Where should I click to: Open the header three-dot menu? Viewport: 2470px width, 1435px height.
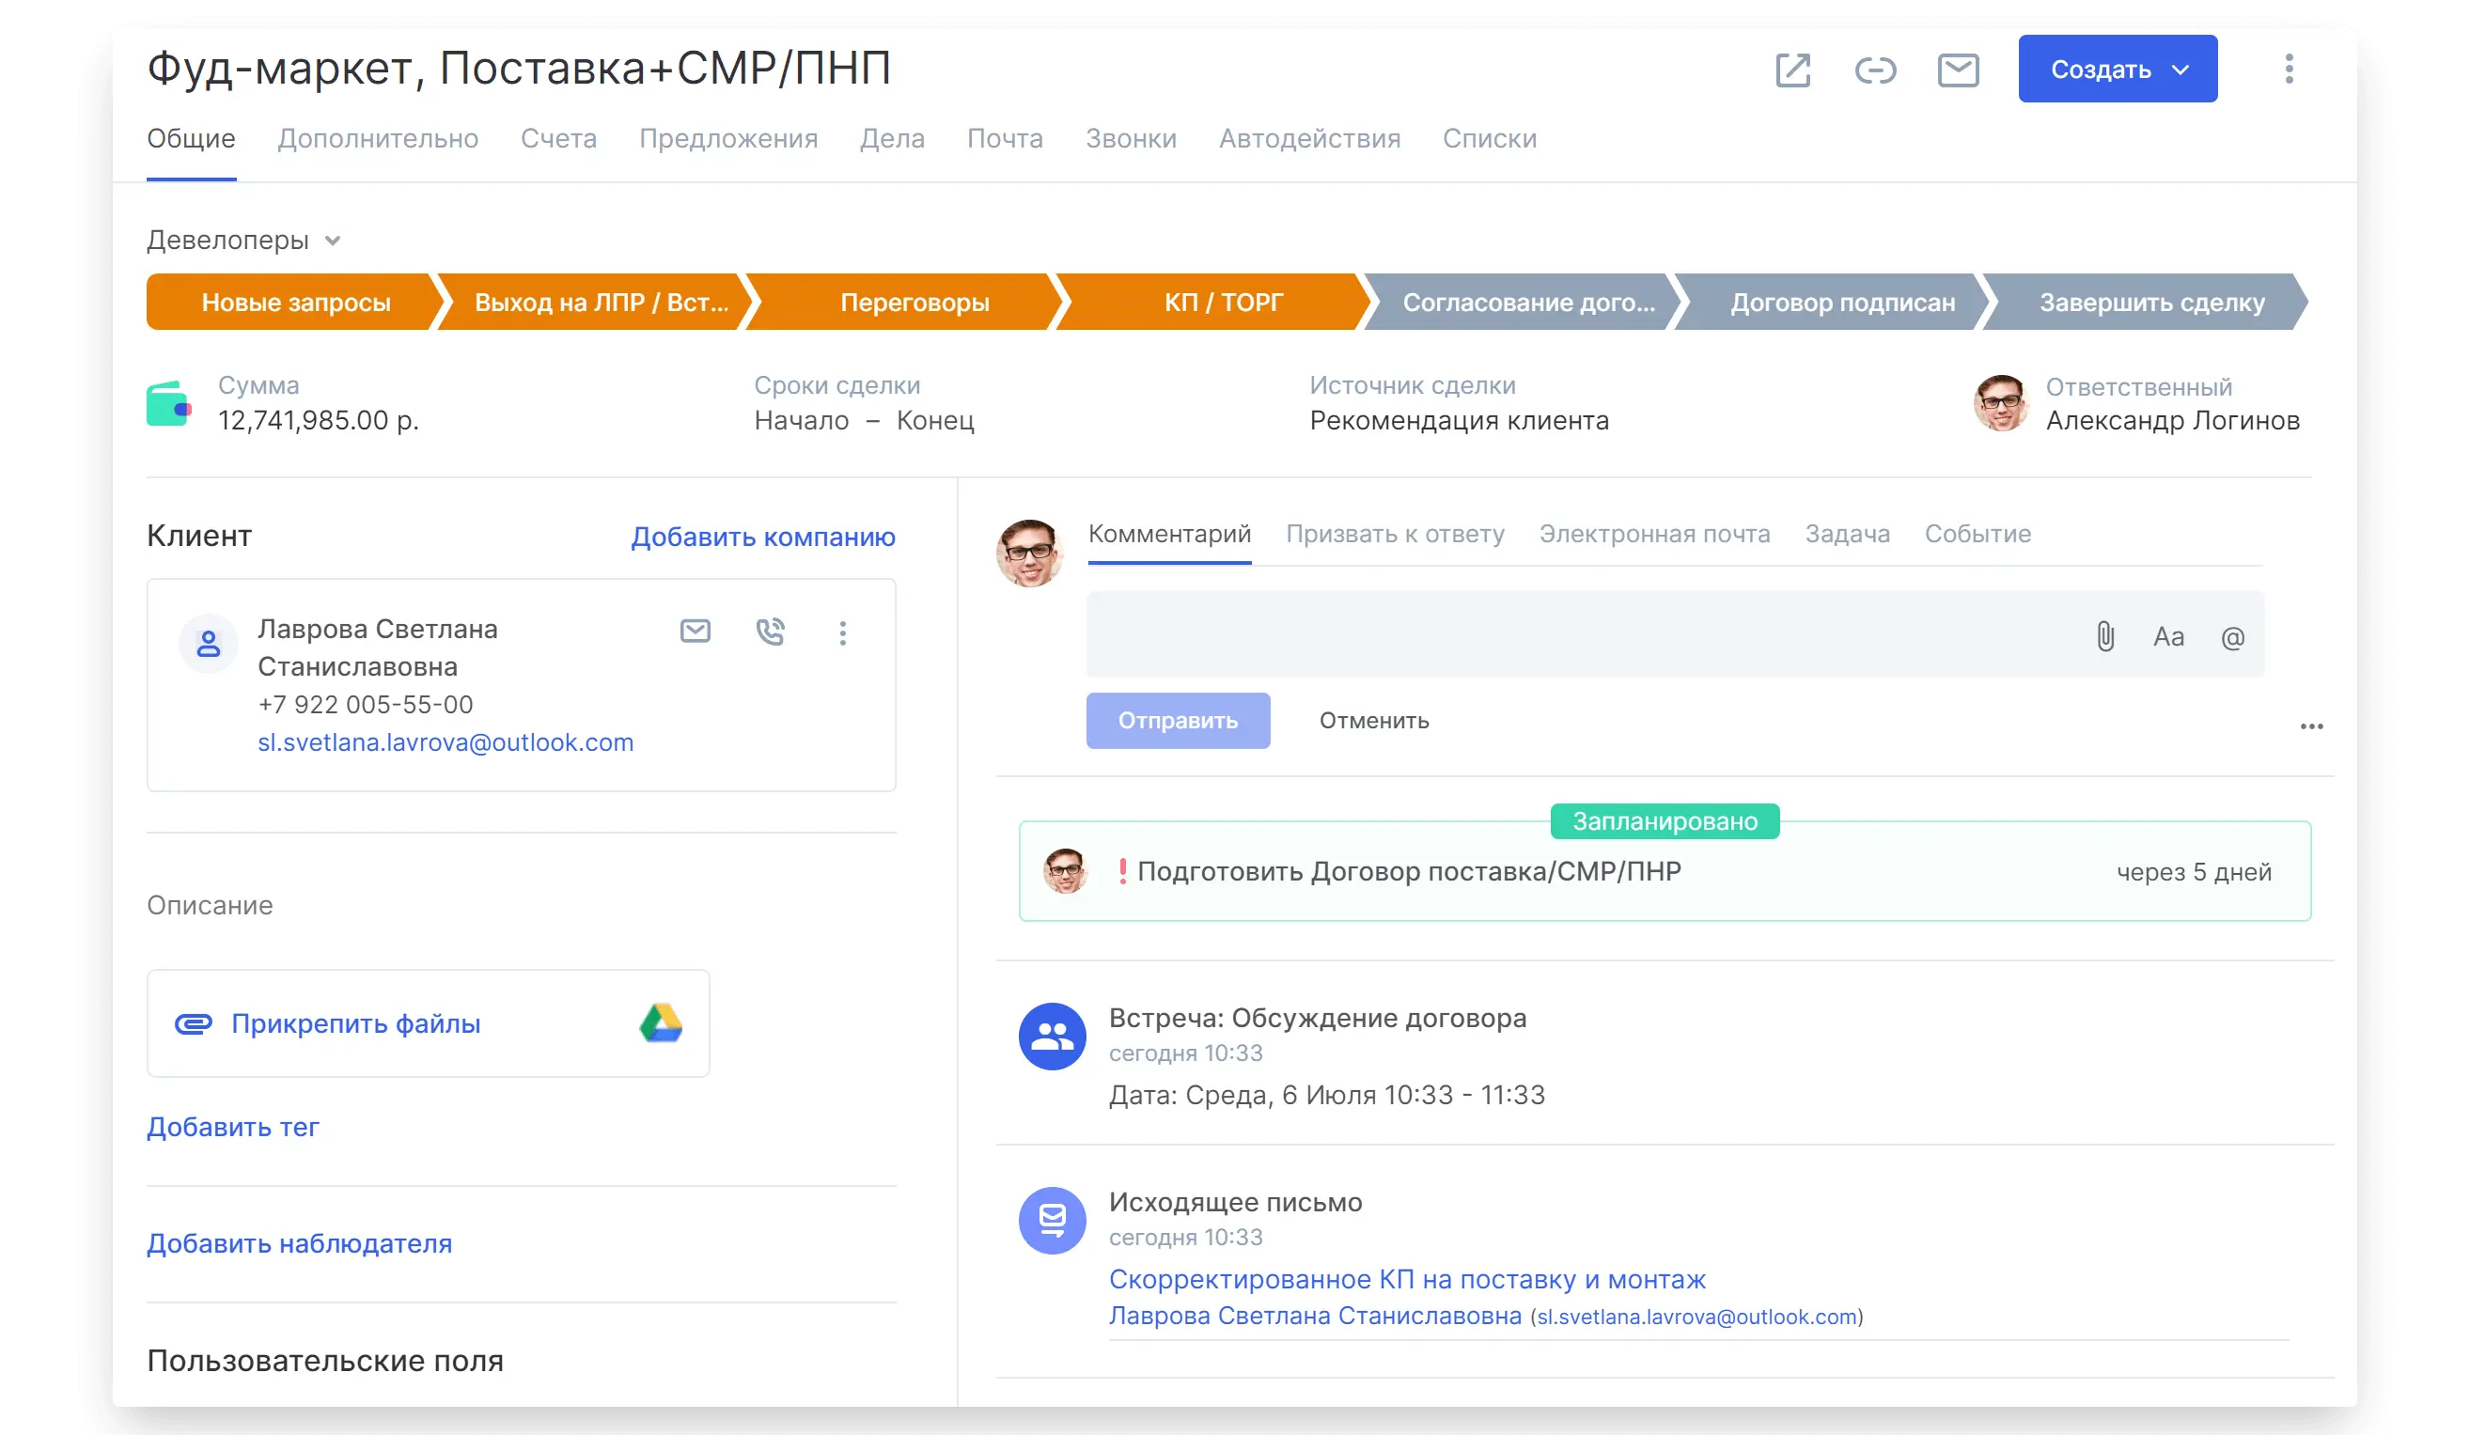[2289, 69]
